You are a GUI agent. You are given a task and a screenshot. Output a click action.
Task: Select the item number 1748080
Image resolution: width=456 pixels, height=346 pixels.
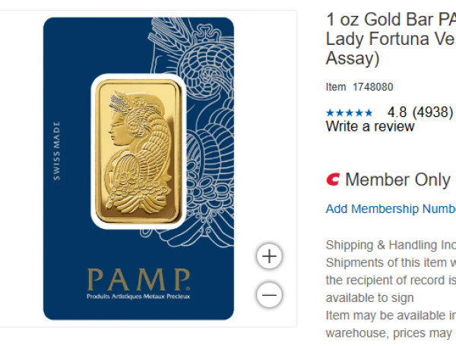coord(373,87)
